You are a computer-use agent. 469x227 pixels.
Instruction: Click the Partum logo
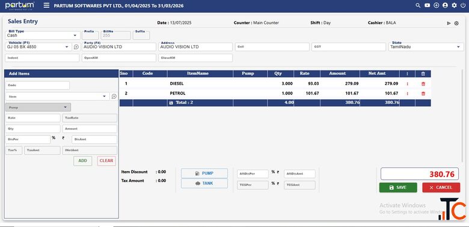pyautogui.click(x=20, y=5)
